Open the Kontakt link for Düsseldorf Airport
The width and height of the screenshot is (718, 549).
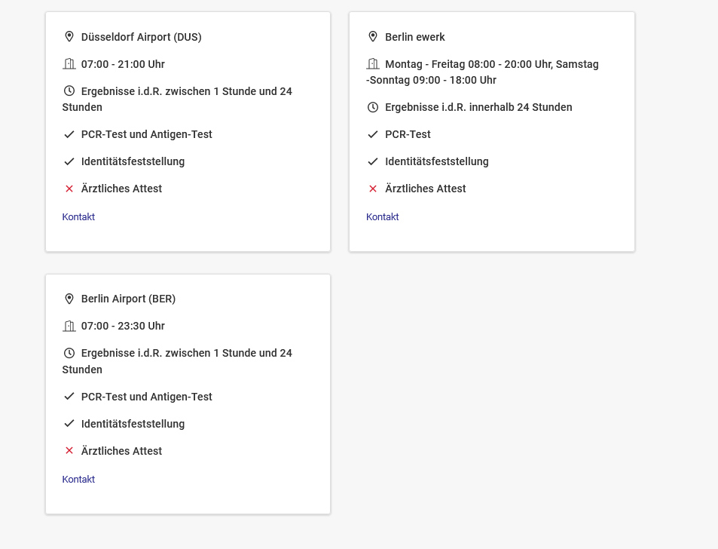pyautogui.click(x=78, y=217)
